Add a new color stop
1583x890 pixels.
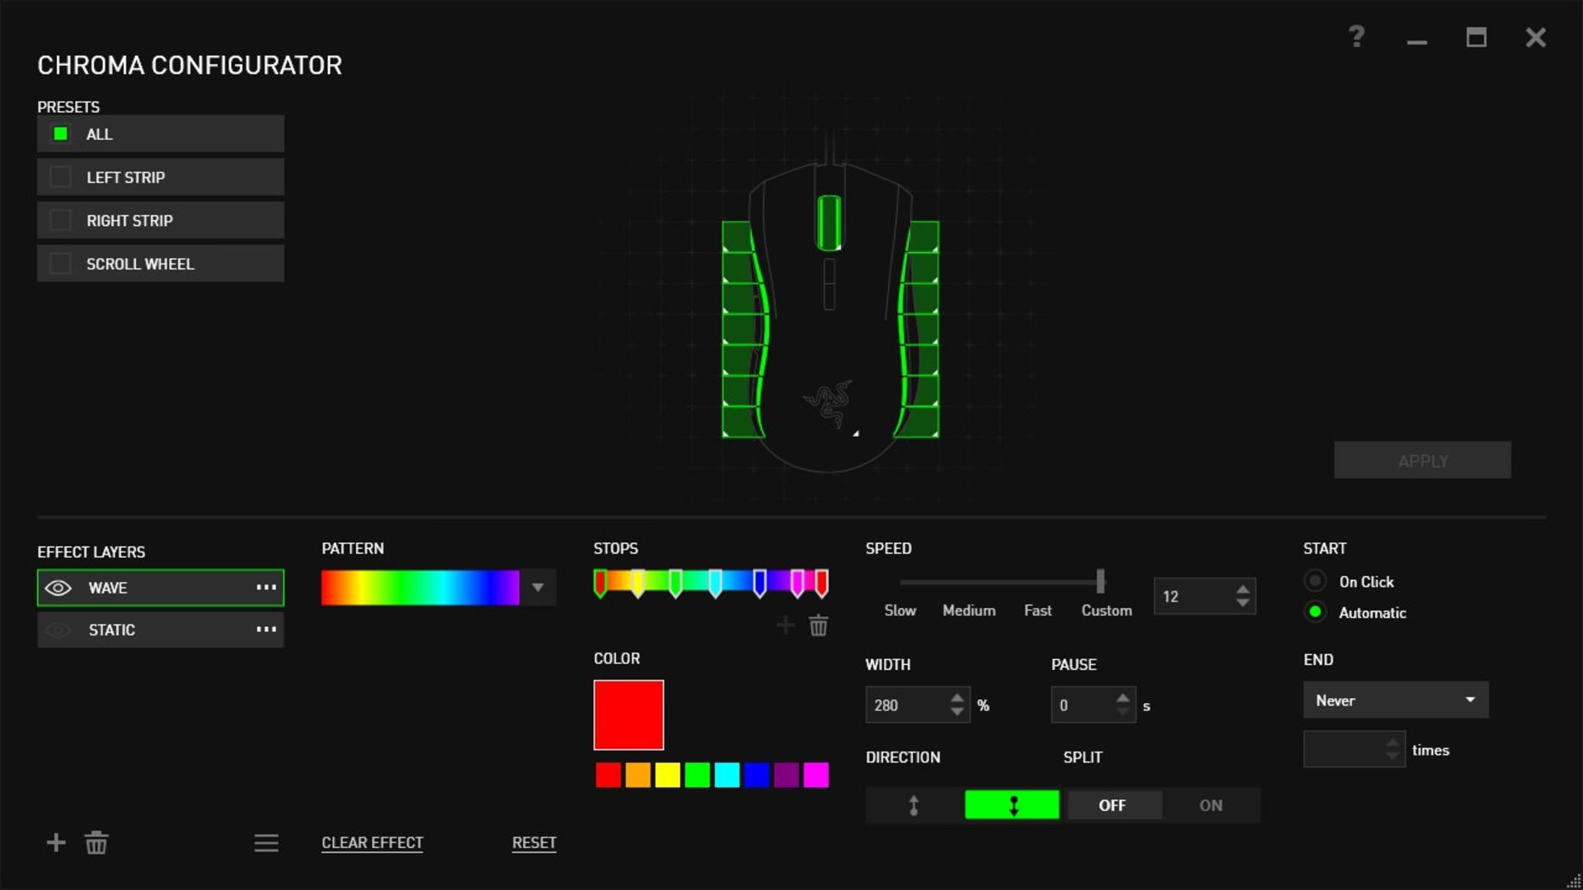coord(786,625)
